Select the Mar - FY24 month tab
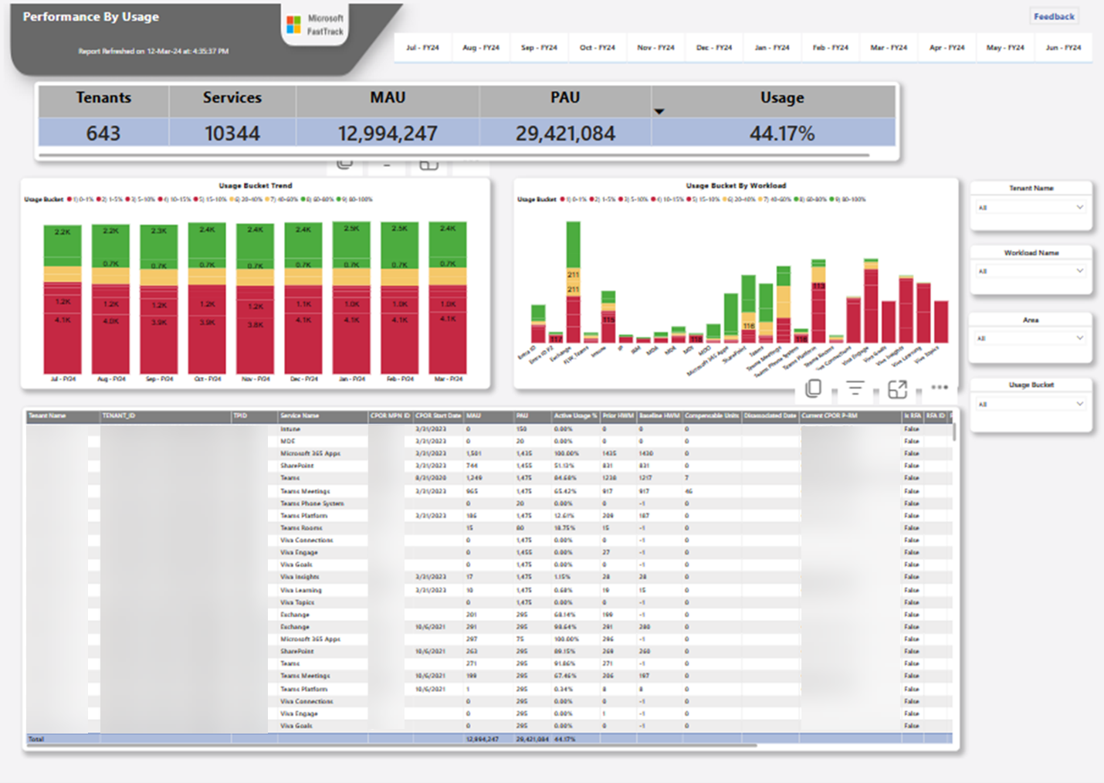1104x783 pixels. (889, 48)
